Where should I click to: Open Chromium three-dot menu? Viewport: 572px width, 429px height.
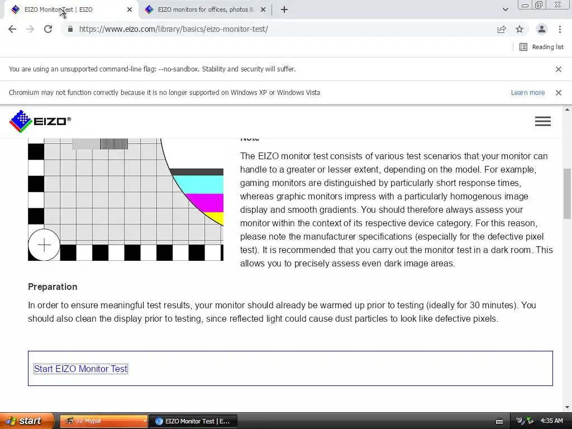pyautogui.click(x=560, y=29)
